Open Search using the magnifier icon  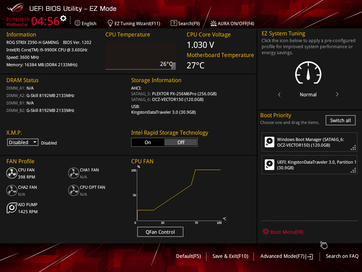point(174,23)
